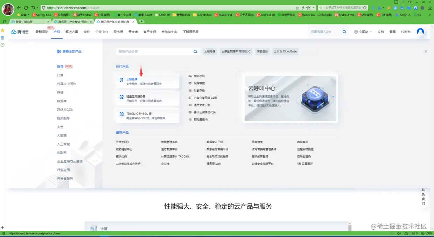
Task: Select 推荐 category in left list
Action: [61, 67]
